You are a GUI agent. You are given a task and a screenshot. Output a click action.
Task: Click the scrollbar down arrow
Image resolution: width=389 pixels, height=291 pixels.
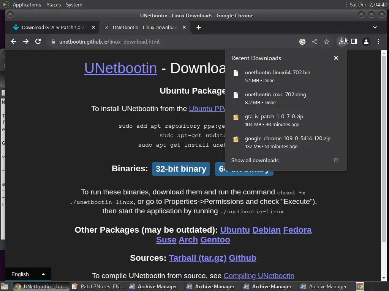[384, 278]
